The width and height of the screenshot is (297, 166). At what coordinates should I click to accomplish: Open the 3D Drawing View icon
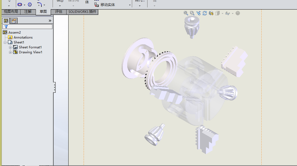pos(211,13)
